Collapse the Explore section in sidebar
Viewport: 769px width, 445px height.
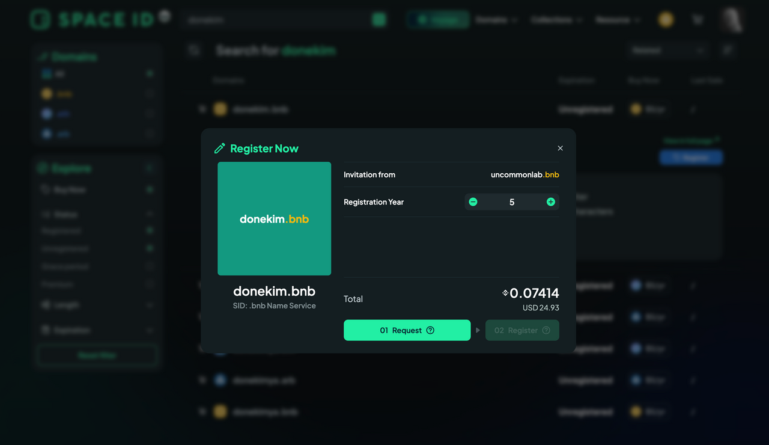(x=150, y=168)
